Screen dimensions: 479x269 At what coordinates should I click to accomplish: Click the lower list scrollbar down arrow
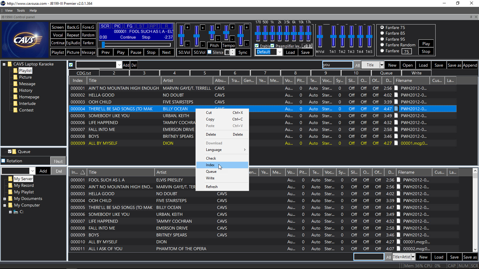coord(475,250)
